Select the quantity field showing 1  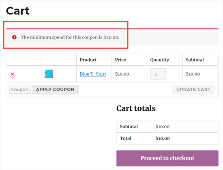click(158, 74)
